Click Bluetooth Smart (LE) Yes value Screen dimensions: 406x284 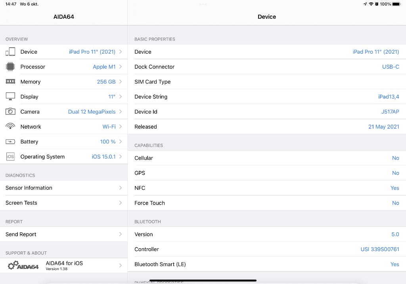tap(395, 264)
